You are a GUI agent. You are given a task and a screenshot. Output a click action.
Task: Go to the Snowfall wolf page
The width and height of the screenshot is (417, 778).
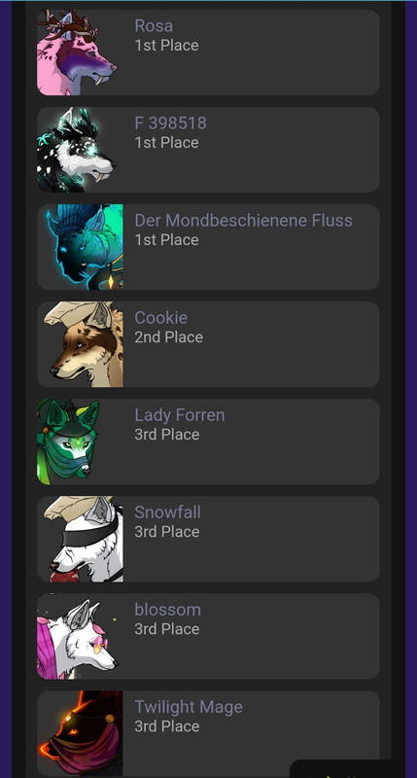pos(167,513)
